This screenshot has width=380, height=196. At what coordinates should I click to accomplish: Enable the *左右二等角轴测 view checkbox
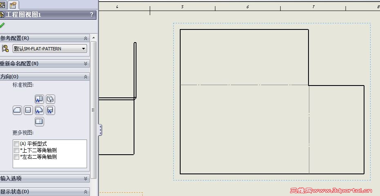pos(16,157)
